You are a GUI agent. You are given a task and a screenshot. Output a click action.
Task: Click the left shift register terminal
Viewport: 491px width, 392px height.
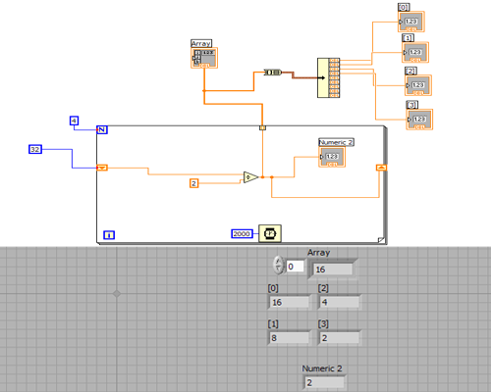pos(102,168)
